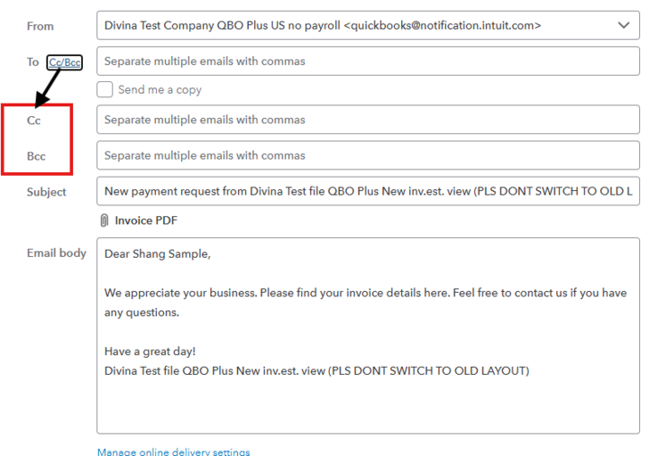Screen dimensions: 649x456
Task: Click the To field label
Action: click(x=32, y=62)
